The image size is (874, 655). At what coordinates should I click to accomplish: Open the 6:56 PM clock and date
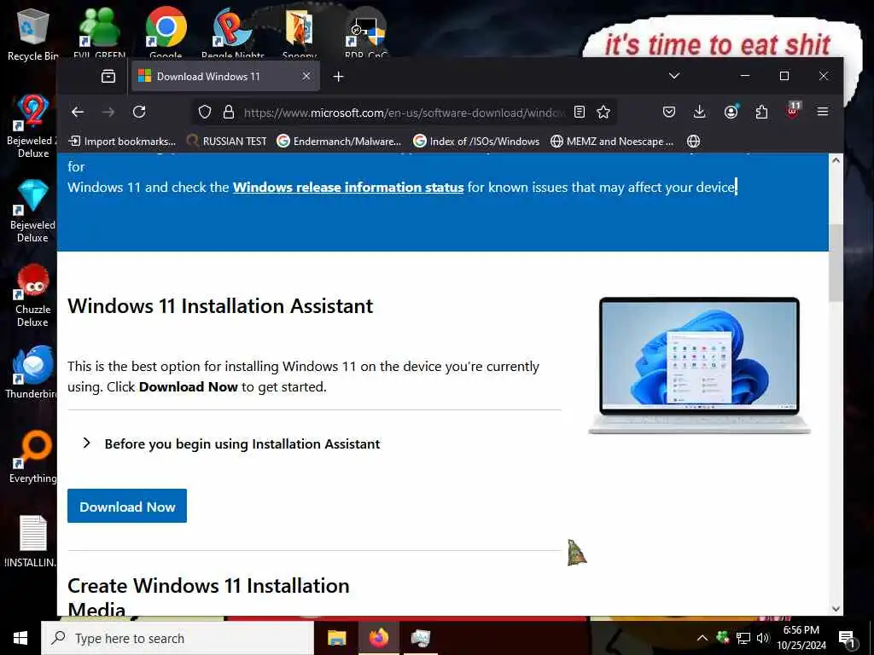801,638
